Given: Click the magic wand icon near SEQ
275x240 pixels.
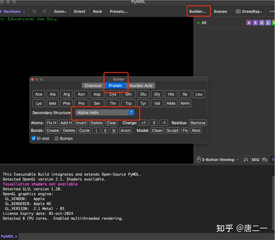Looking at the screenshot, I should tap(246, 159).
